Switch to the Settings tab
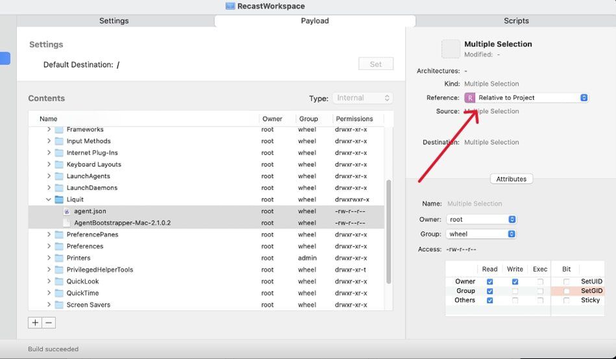 pyautogui.click(x=114, y=21)
